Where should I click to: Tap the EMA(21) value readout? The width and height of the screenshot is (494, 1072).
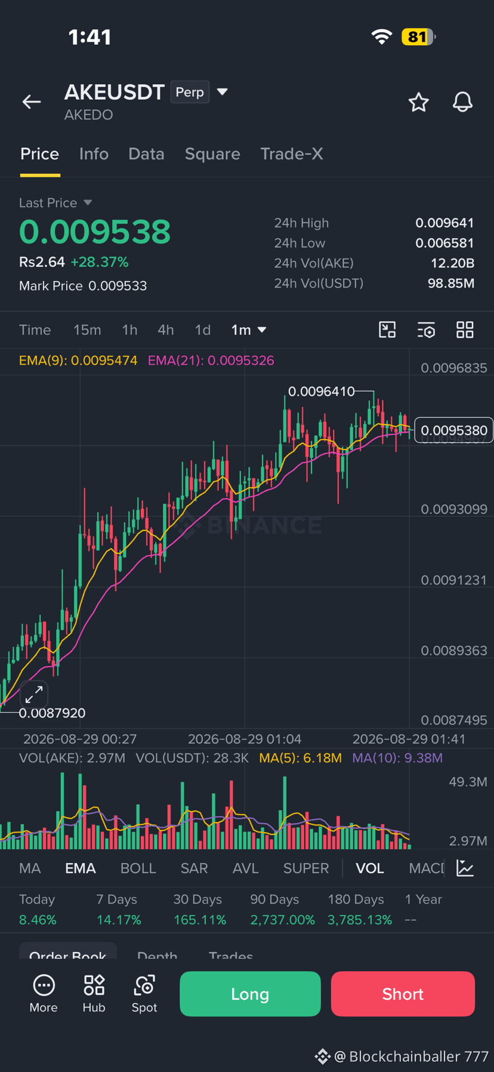pyautogui.click(x=211, y=361)
